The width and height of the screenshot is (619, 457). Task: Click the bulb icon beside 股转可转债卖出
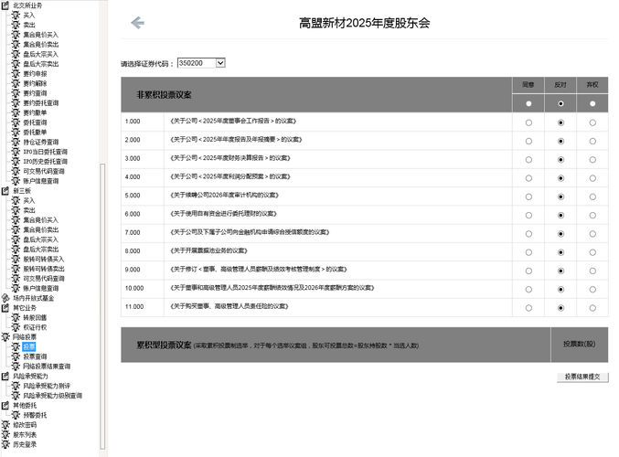coord(16,269)
